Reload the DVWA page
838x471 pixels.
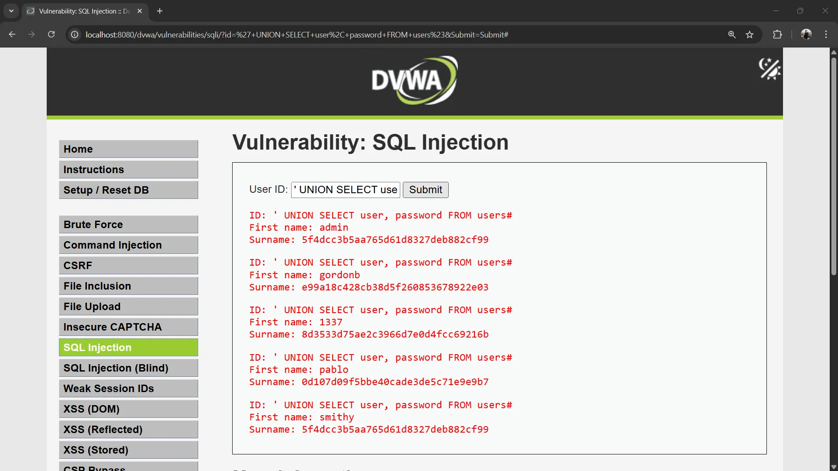[51, 34]
